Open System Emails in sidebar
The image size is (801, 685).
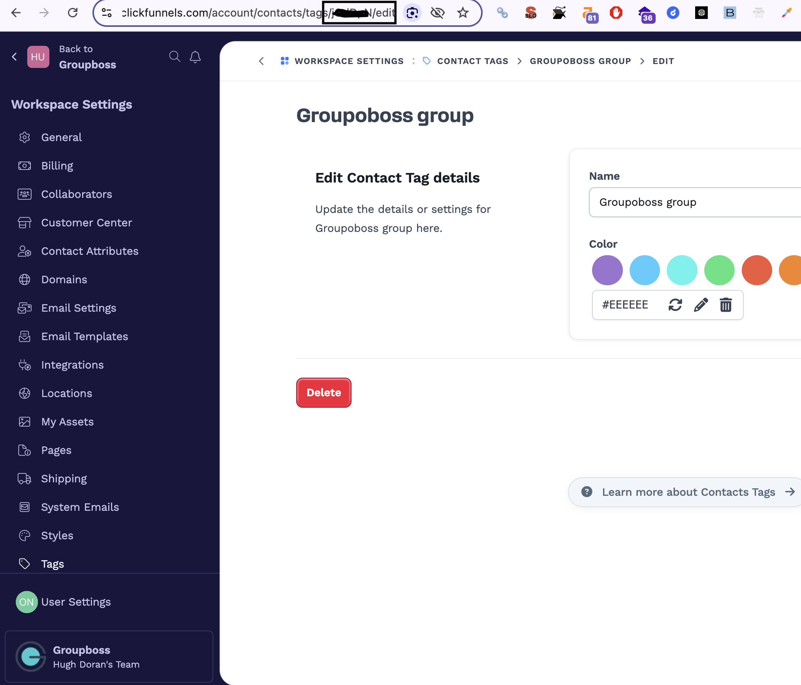pos(80,507)
